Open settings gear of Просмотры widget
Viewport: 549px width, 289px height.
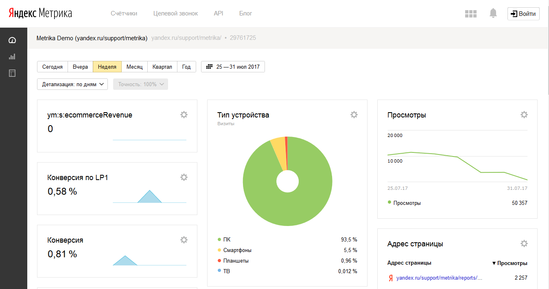pyautogui.click(x=524, y=115)
